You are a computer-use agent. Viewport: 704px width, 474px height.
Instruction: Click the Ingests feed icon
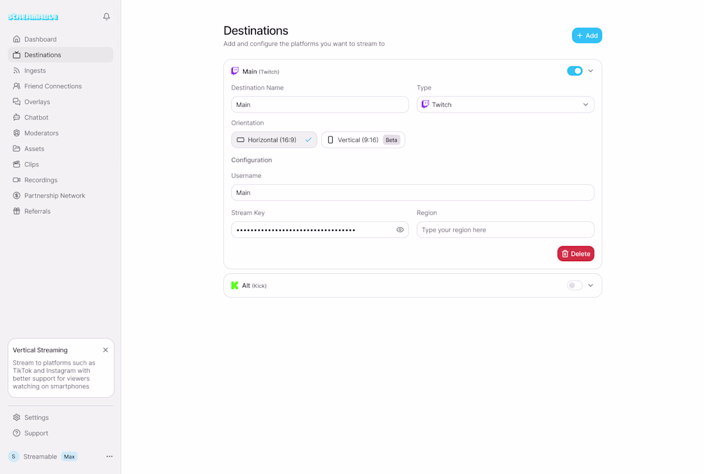(x=17, y=70)
